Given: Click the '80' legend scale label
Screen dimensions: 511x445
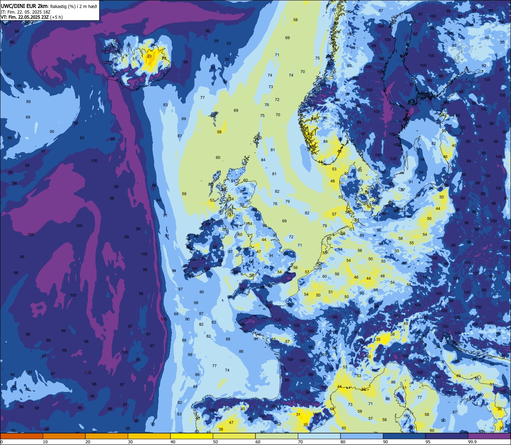Looking at the screenshot, I should coord(343,442).
